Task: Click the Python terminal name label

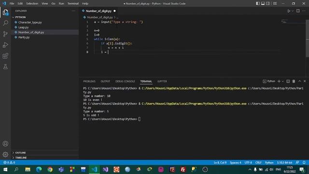Action: 271,81
